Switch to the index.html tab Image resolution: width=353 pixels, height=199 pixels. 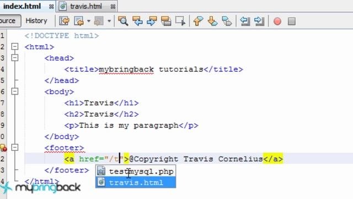(22, 6)
